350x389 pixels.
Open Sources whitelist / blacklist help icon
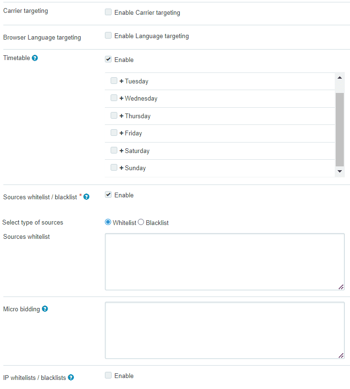click(x=86, y=197)
